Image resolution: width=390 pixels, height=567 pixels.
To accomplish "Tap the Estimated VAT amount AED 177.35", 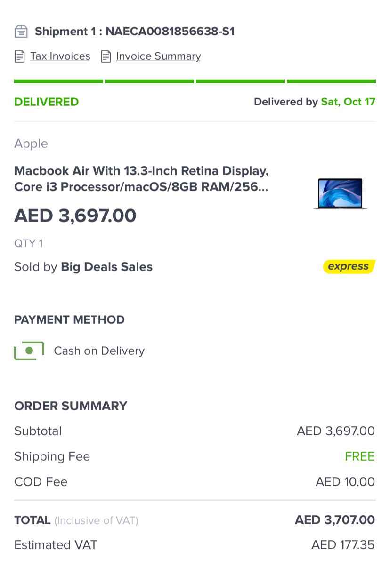I will 343,545.
